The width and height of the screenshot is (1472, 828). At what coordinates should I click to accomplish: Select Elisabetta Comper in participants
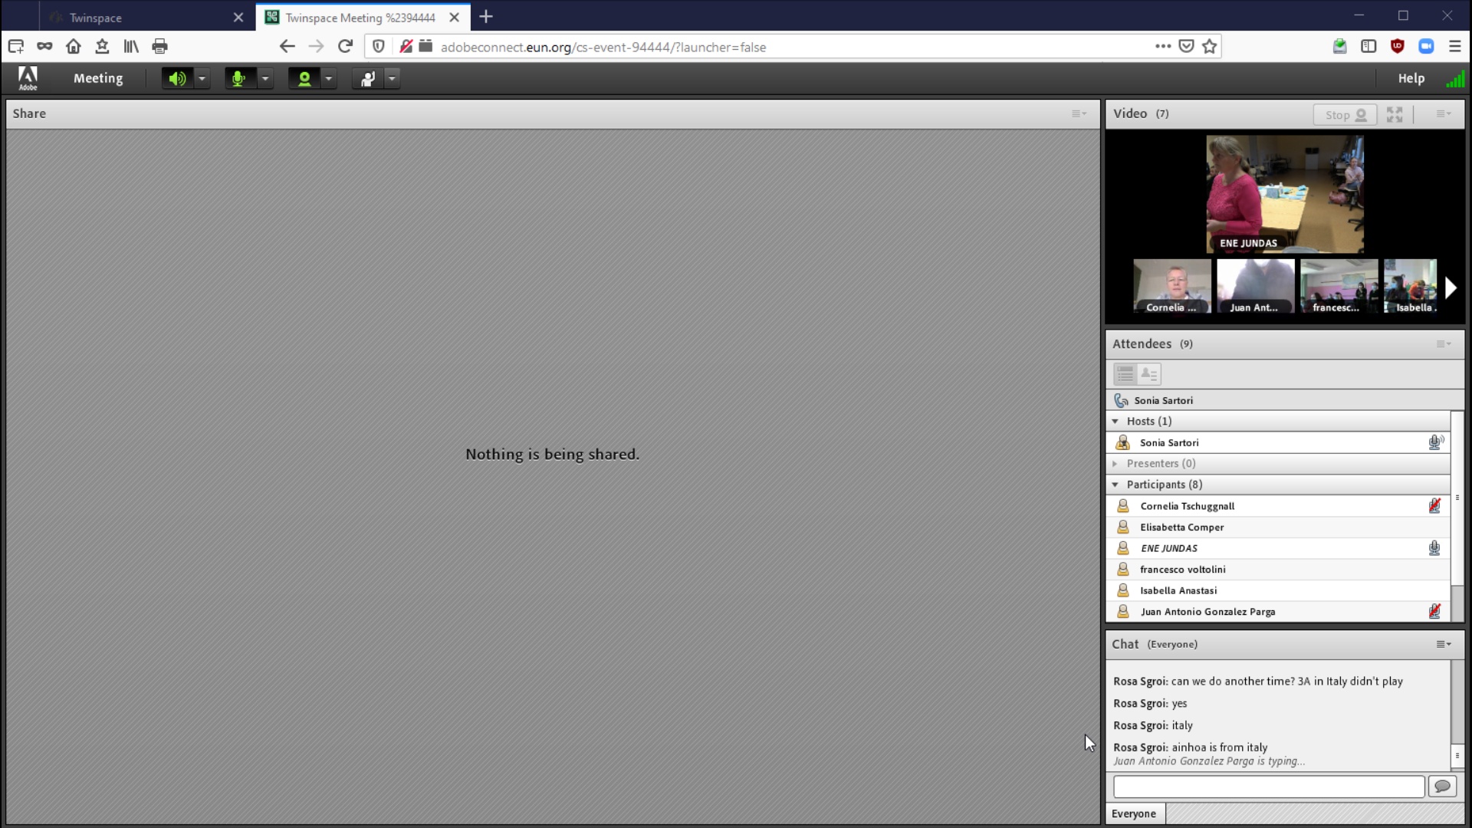coord(1278,527)
